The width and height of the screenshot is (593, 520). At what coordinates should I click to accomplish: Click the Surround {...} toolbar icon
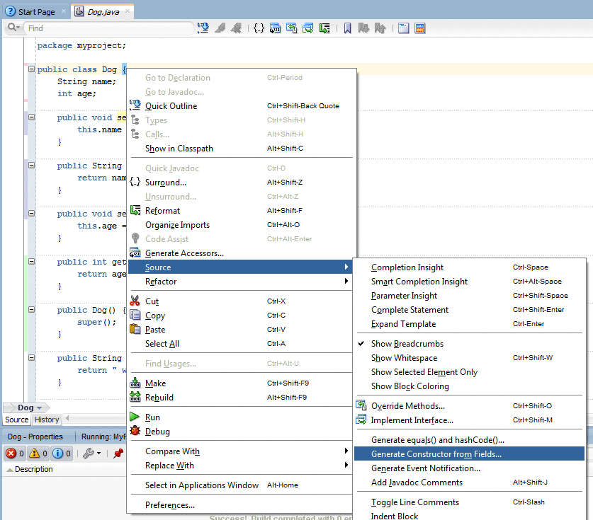(259, 28)
